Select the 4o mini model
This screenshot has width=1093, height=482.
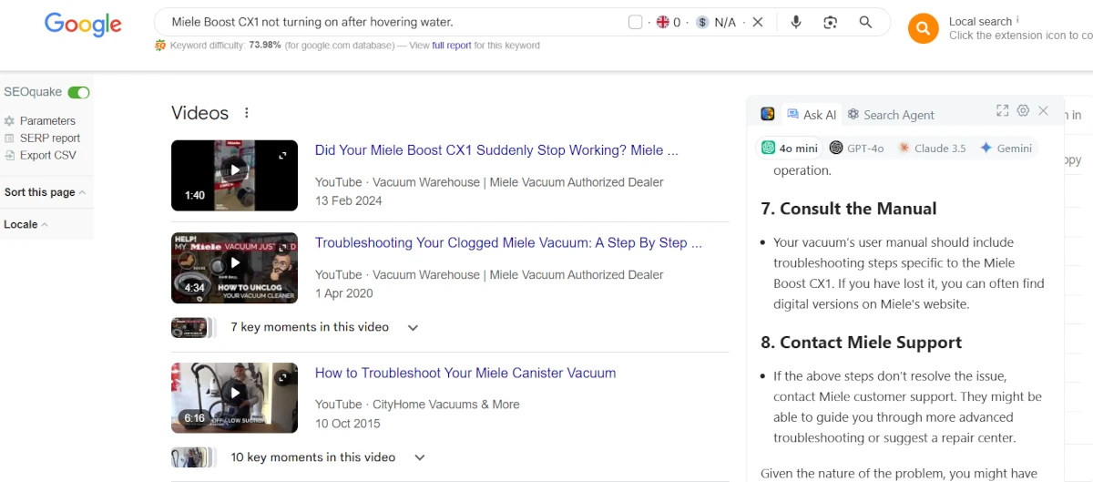(790, 148)
